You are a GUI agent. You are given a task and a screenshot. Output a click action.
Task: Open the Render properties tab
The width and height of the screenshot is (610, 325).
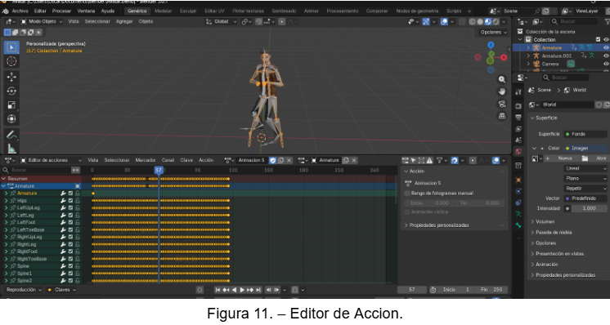coord(518,105)
